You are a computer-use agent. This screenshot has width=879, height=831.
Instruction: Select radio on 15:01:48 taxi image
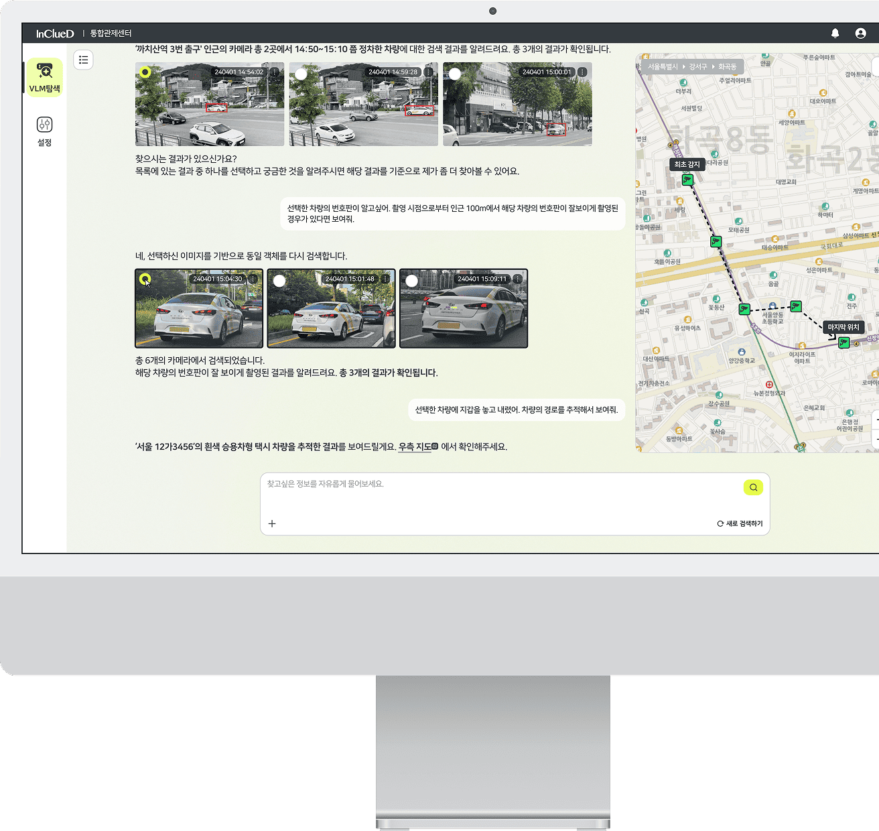(x=279, y=281)
